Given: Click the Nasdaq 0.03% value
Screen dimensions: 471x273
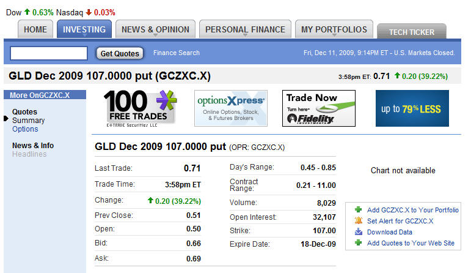Looking at the screenshot, I should coord(104,12).
